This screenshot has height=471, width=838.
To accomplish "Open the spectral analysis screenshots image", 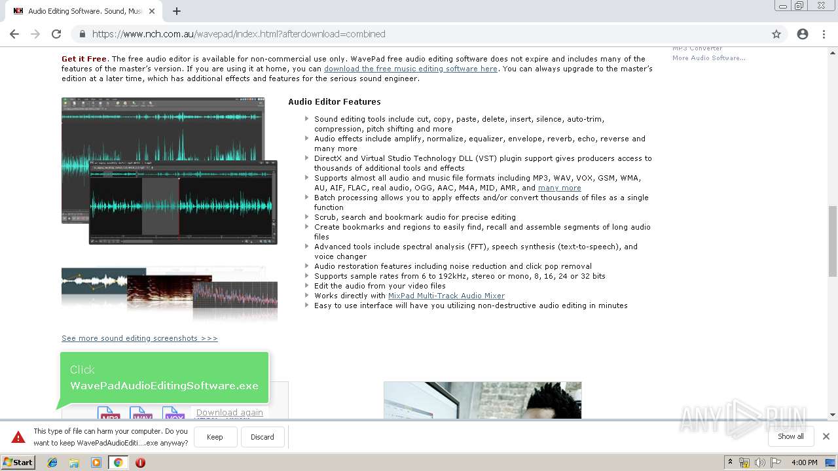I will pos(170,293).
